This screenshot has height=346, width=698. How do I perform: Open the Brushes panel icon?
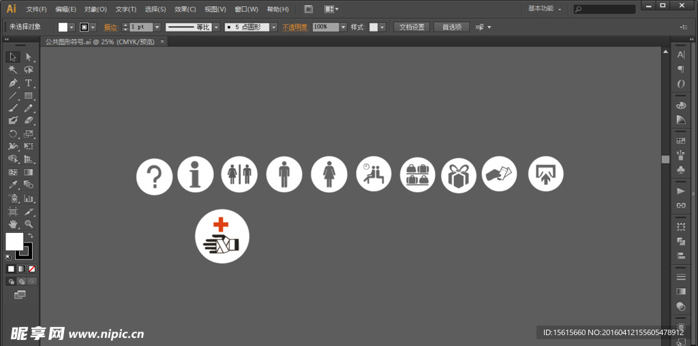[681, 155]
